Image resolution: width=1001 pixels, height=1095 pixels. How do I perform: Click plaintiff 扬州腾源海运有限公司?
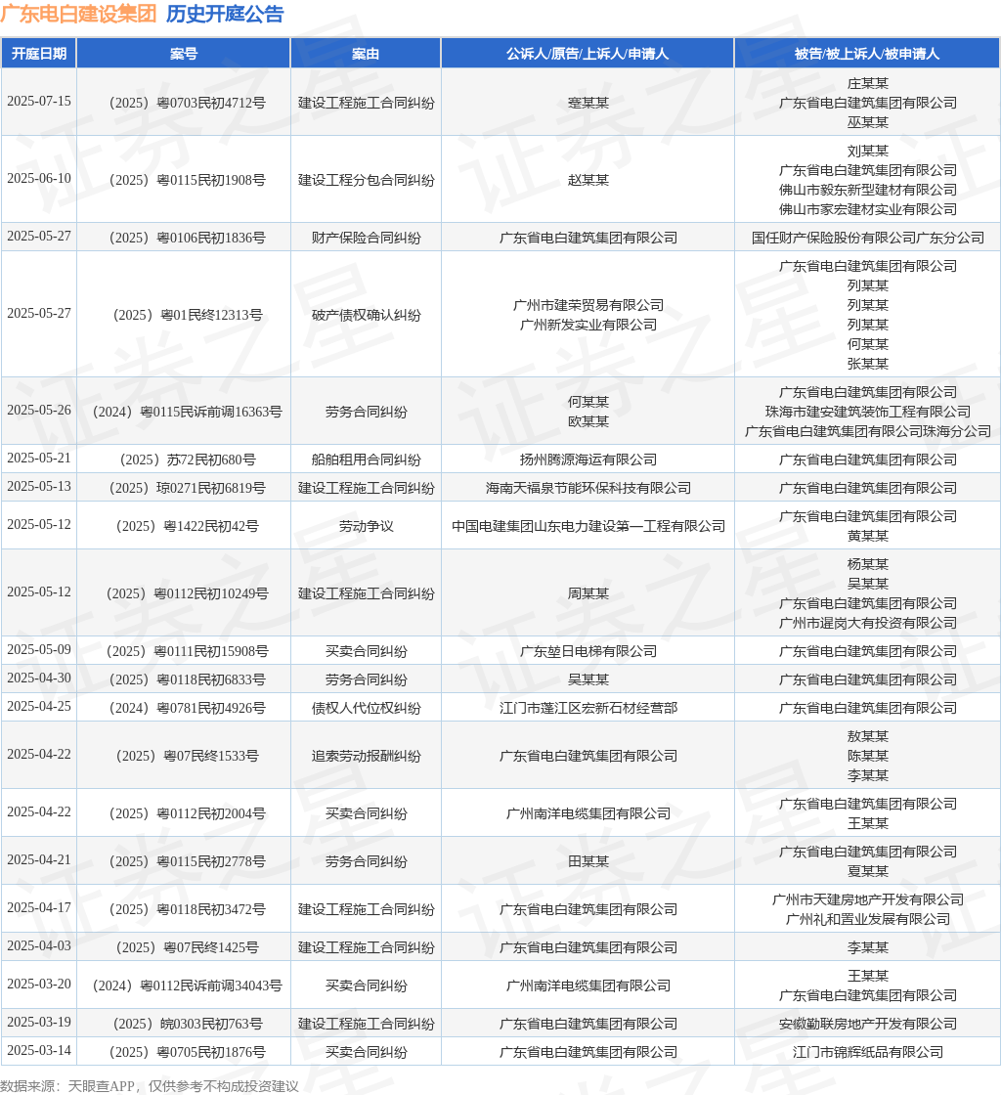click(x=588, y=460)
